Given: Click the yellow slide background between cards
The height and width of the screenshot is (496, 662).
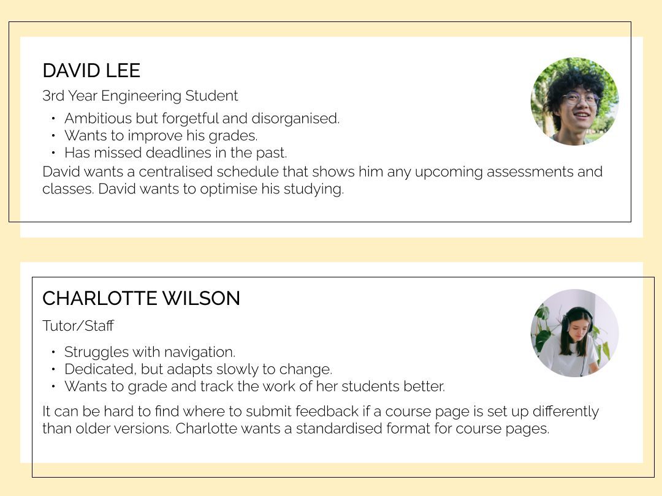Looking at the screenshot, I should point(331,250).
